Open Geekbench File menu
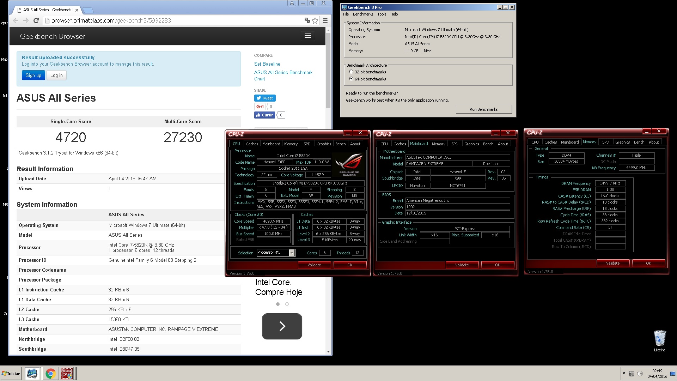 click(x=346, y=14)
